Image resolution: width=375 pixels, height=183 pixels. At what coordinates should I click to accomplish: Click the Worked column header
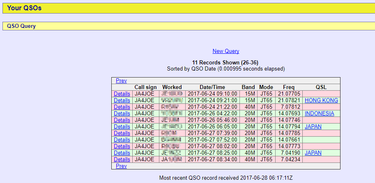pos(172,87)
